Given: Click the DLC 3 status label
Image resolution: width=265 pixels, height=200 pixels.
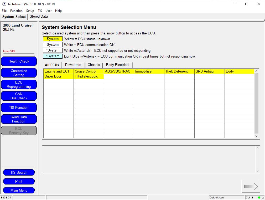Looking at the screenshot, I should click(249, 197).
